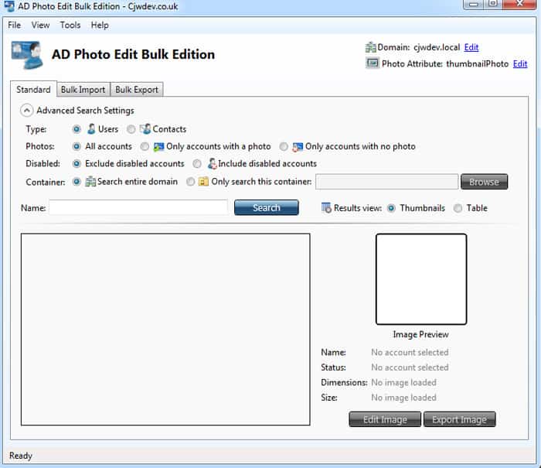Click the Edit link next to Domain
Image resolution: width=541 pixels, height=468 pixels.
click(x=471, y=47)
